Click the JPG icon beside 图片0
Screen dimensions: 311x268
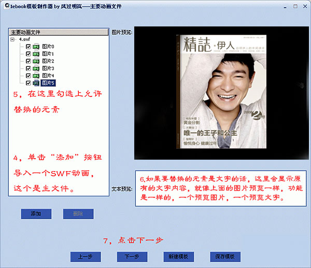(36, 47)
